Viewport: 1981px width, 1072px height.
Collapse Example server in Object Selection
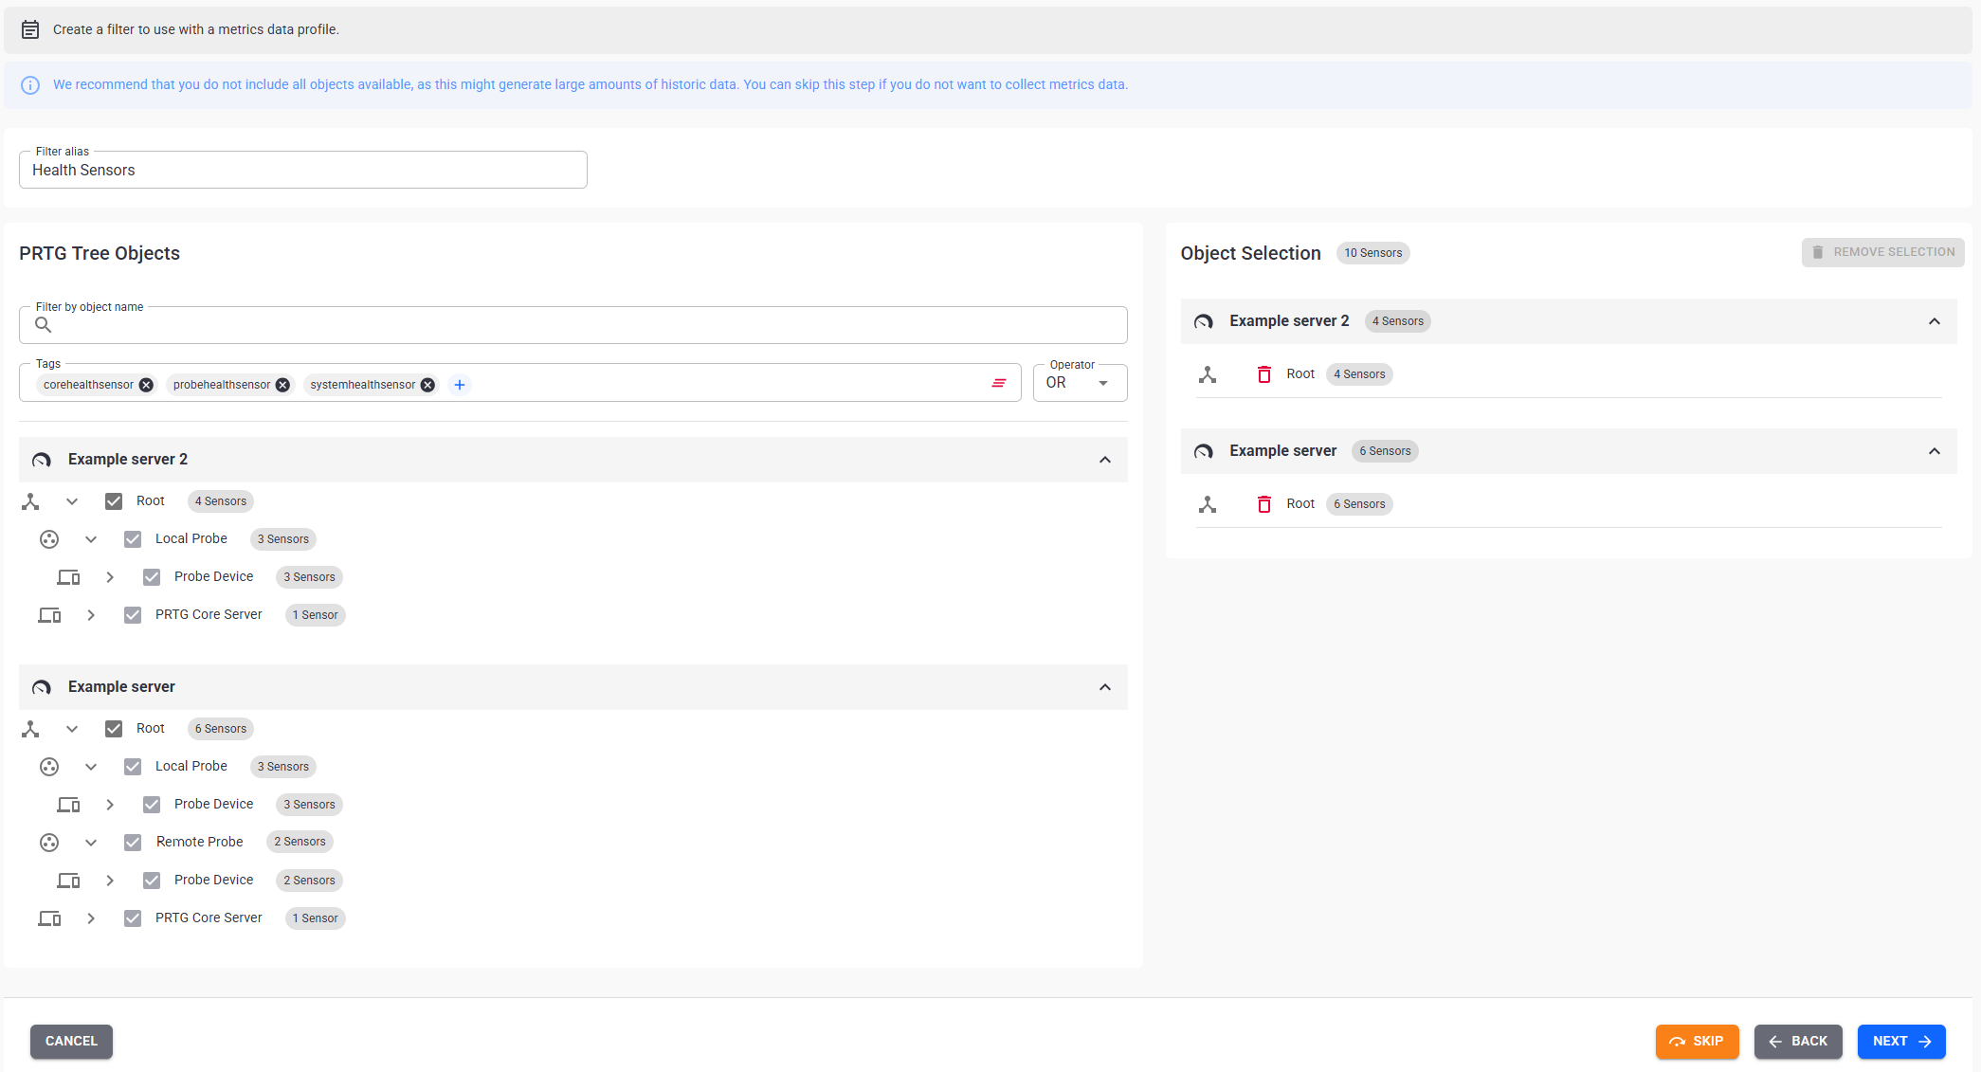coord(1935,451)
